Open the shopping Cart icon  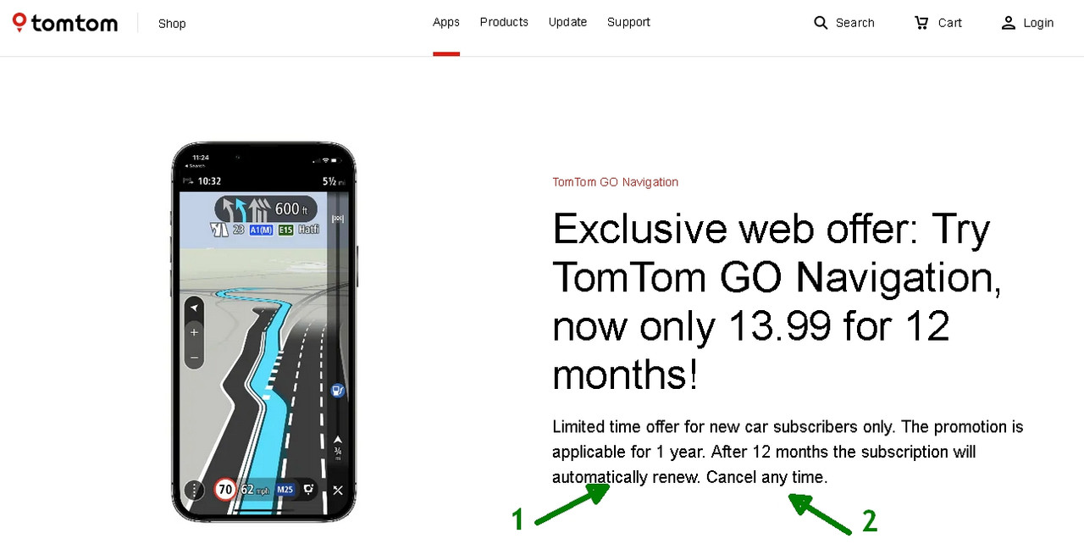[921, 23]
